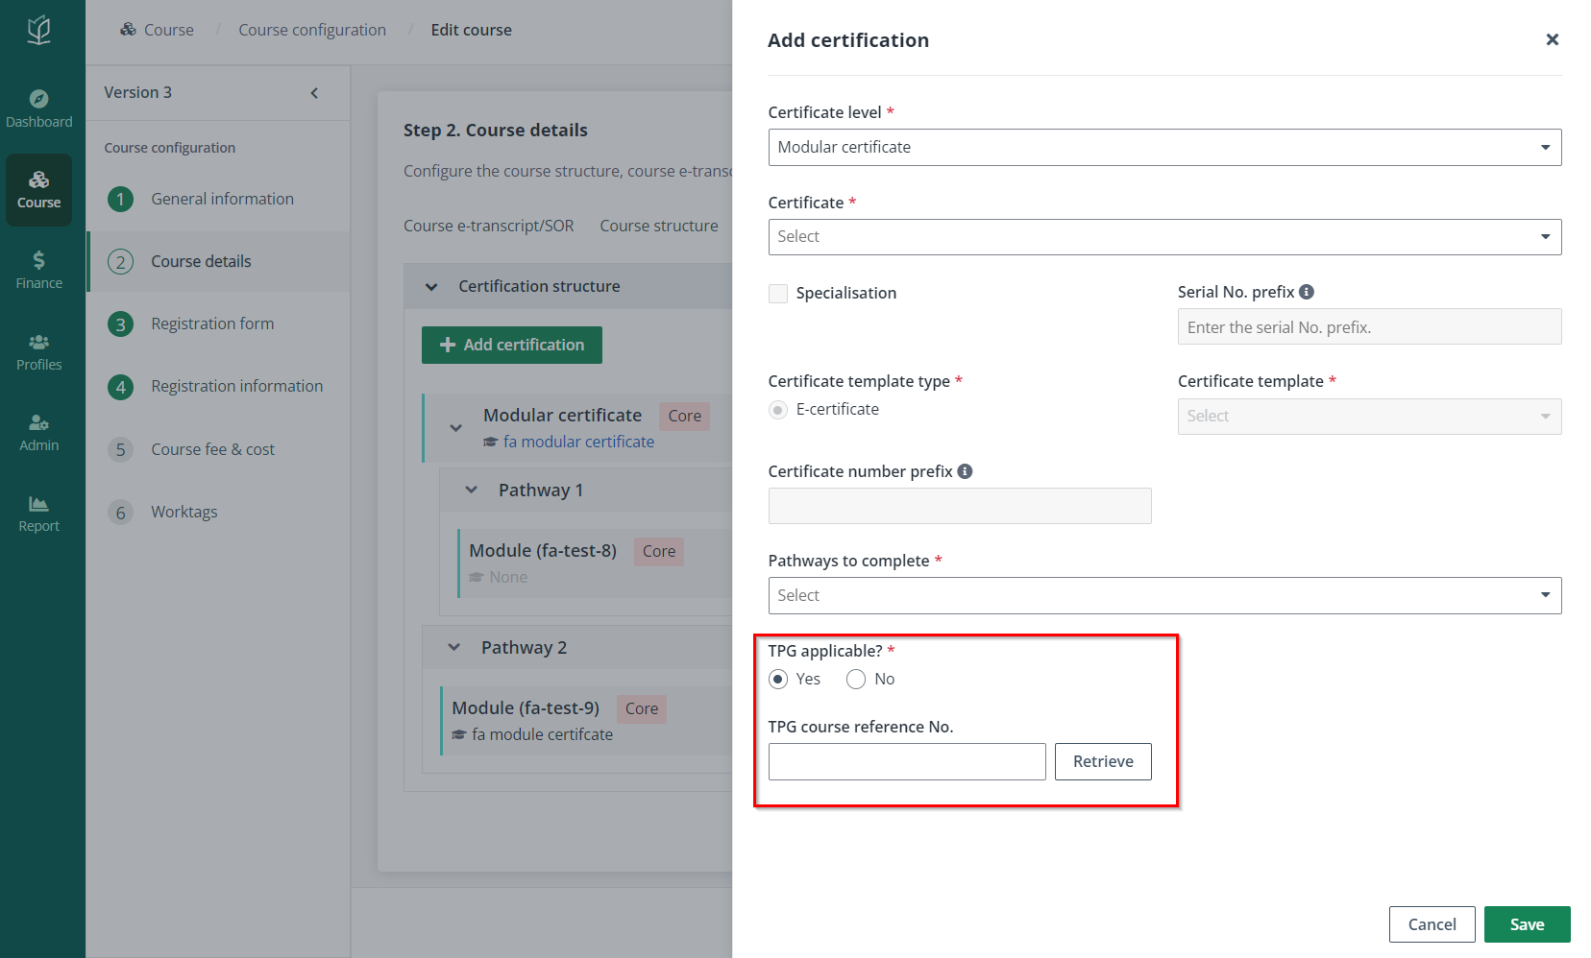1591x958 pixels.
Task: Open the Admin section
Action: click(x=38, y=433)
